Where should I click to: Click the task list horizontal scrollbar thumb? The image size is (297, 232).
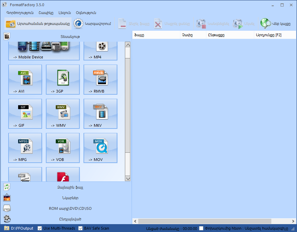pos(205,221)
